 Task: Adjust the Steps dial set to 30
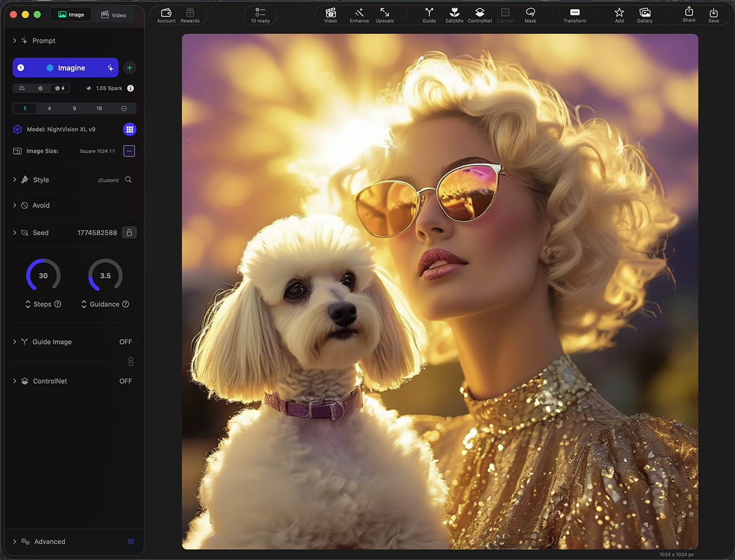click(44, 275)
